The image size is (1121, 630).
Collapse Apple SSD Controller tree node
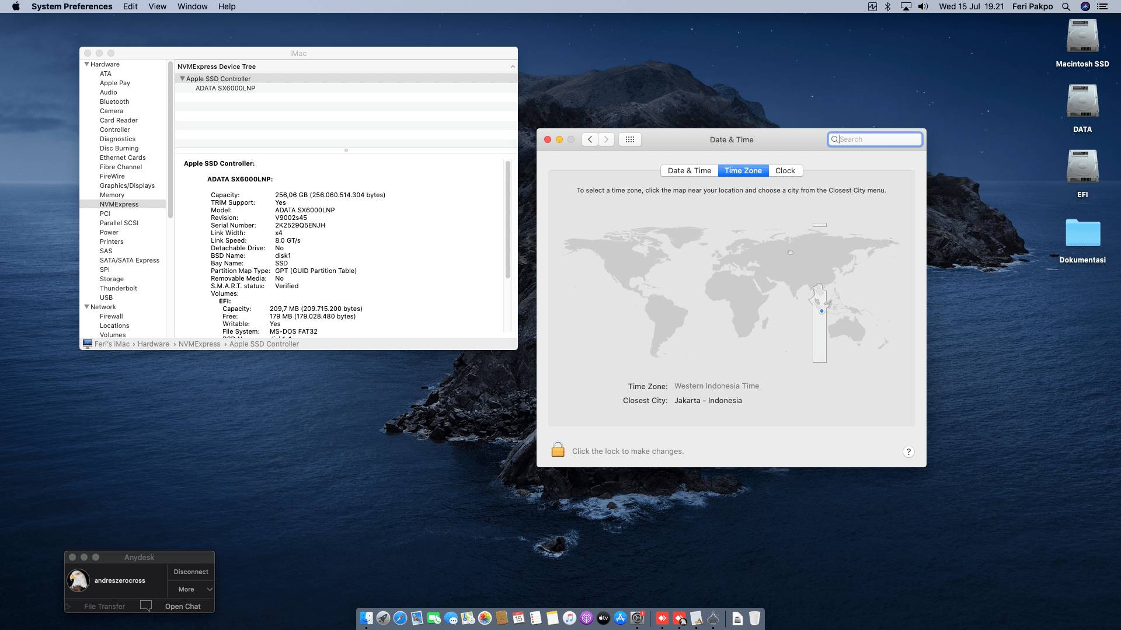tap(182, 79)
